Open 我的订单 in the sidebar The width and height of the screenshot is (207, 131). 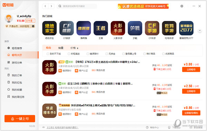tap(17, 75)
